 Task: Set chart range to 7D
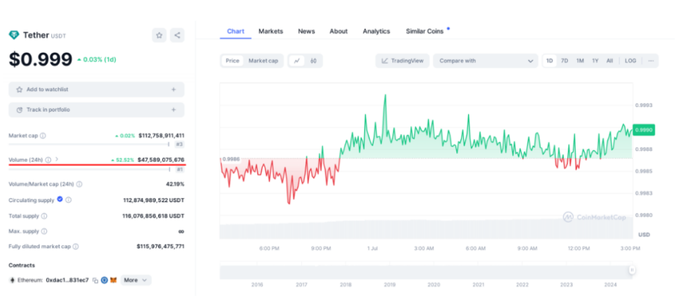[564, 61]
